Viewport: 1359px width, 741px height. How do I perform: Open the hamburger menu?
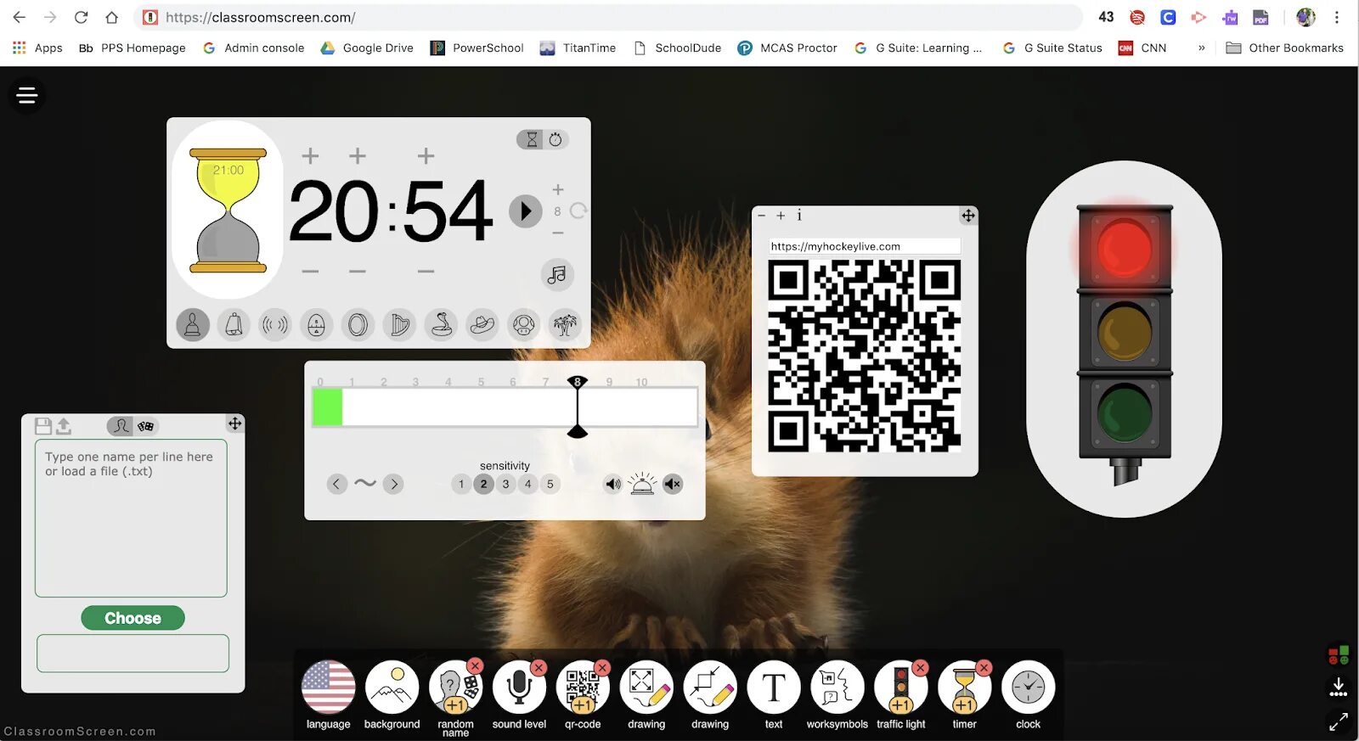(x=27, y=95)
